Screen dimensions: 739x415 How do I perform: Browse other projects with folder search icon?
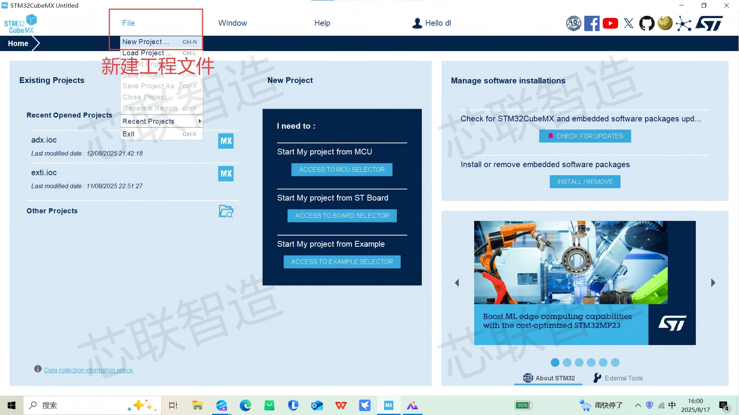click(x=226, y=211)
